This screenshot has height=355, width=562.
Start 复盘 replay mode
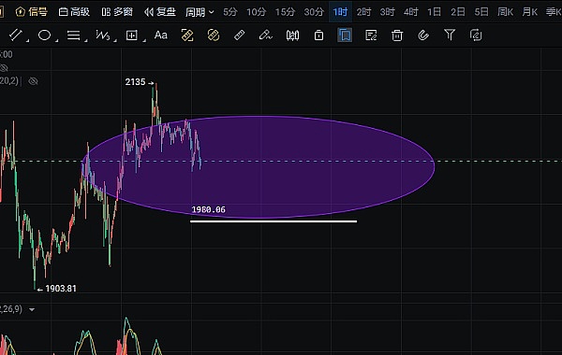pos(160,12)
